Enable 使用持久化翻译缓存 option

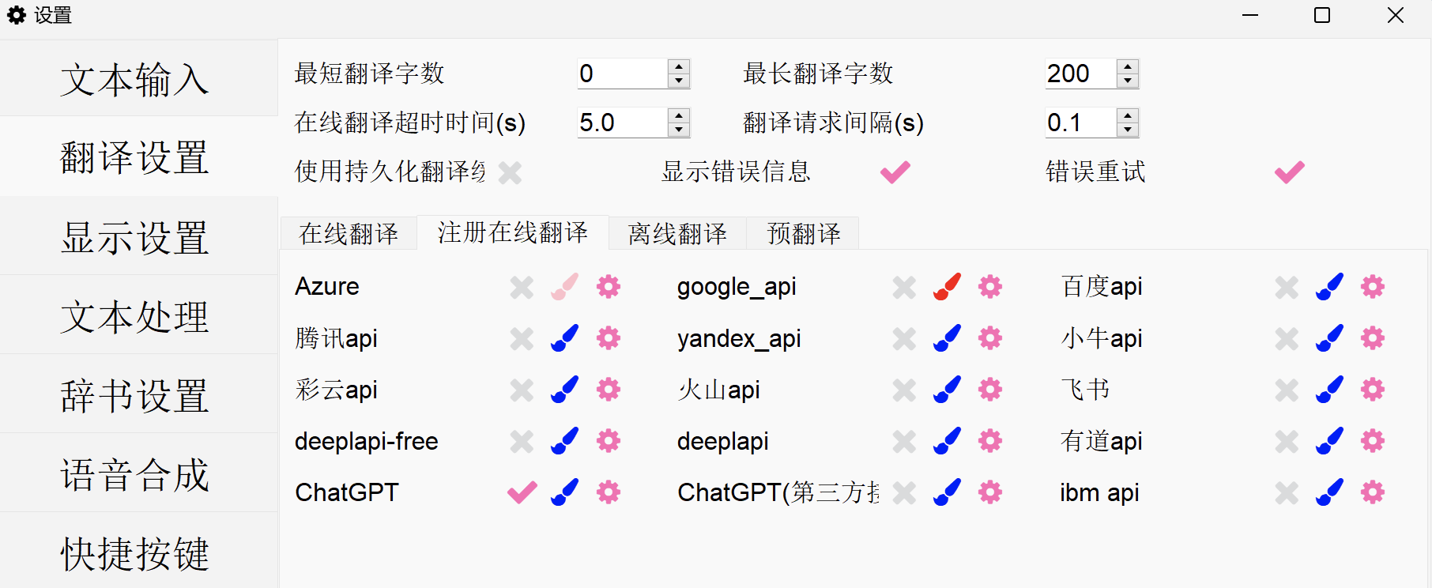click(x=511, y=172)
